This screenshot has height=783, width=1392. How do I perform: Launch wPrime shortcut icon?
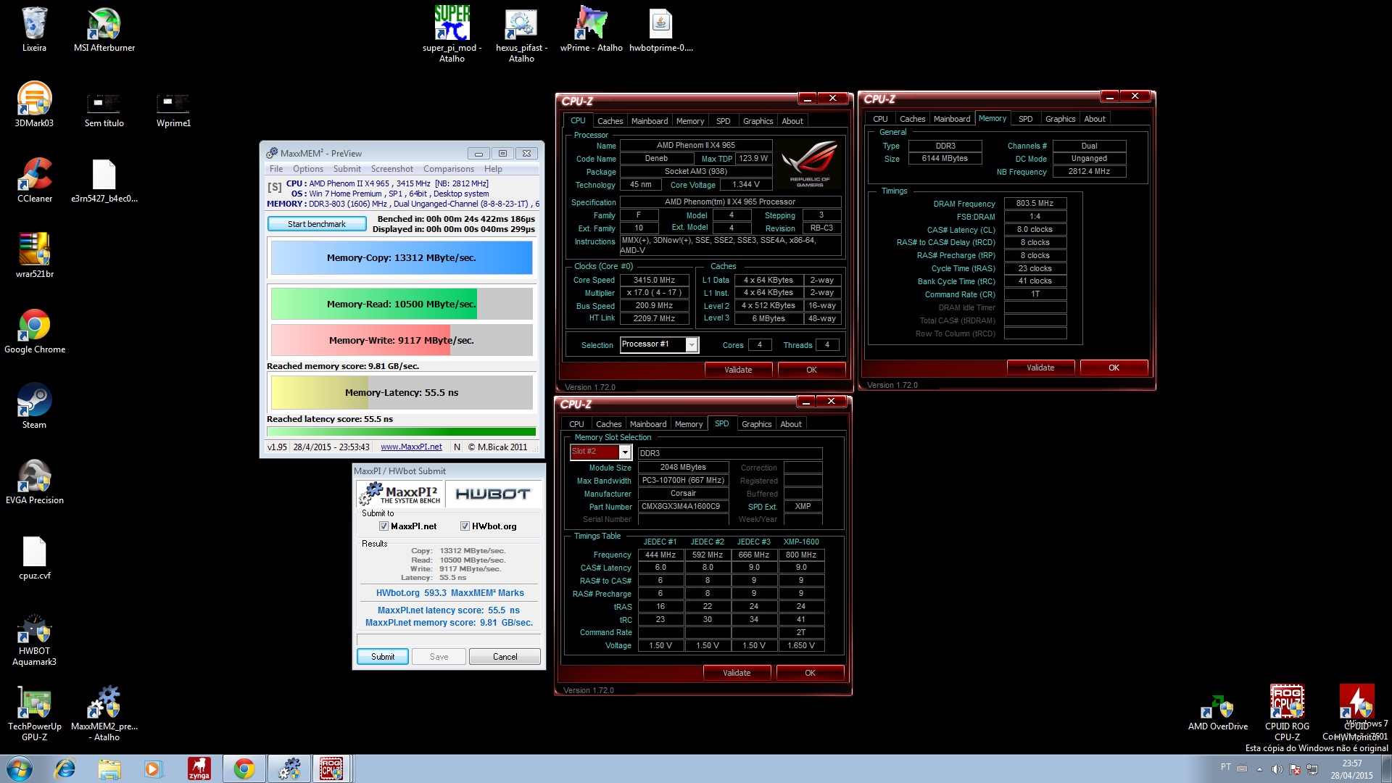pyautogui.click(x=591, y=30)
